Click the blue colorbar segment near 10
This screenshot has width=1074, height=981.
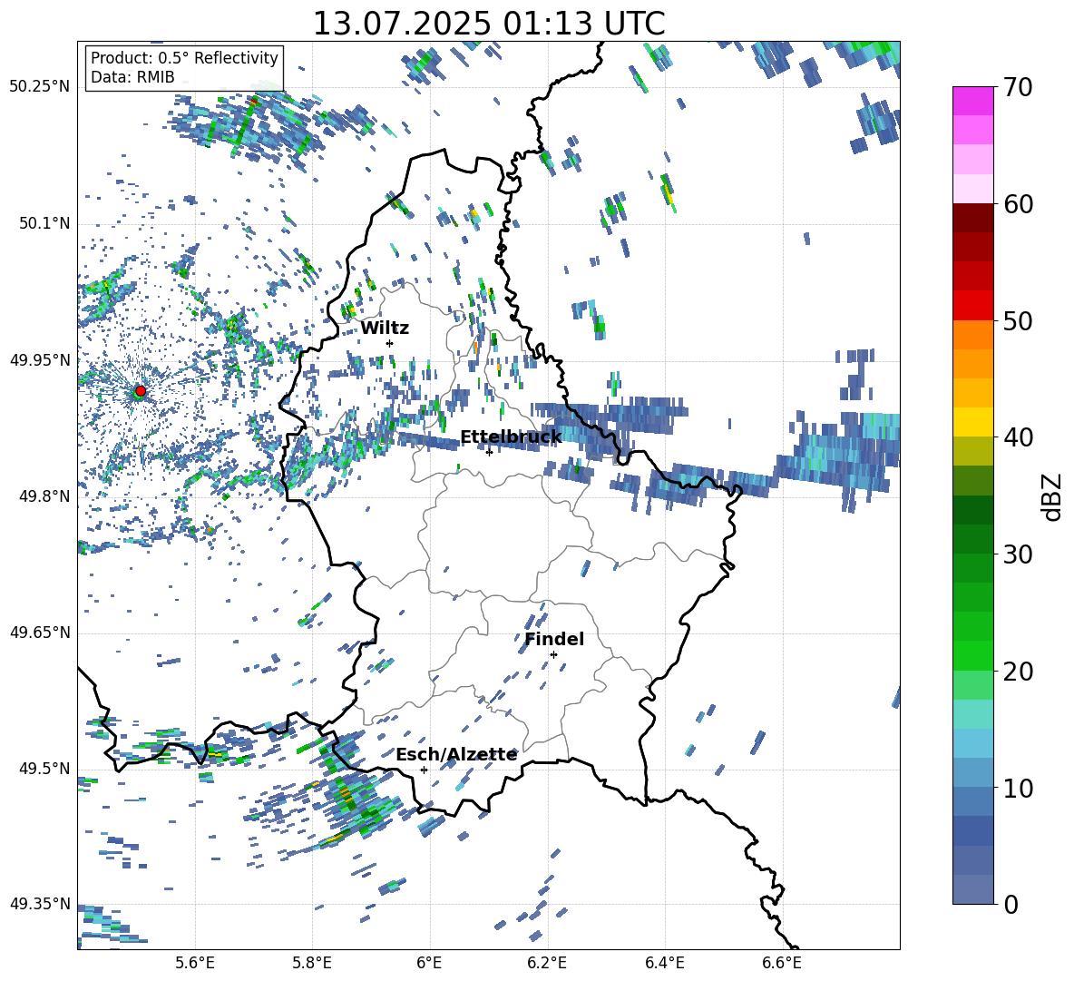tap(972, 801)
